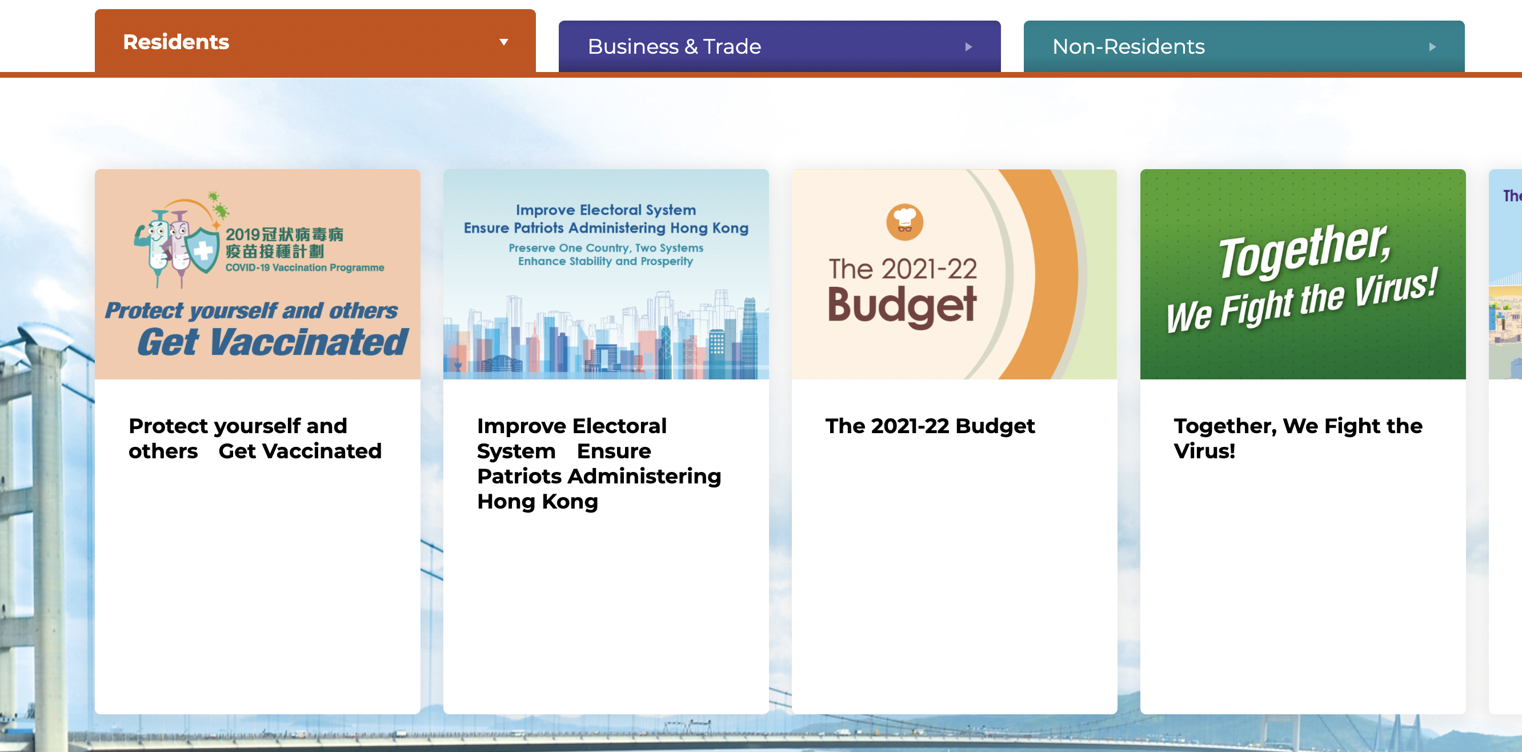
Task: Open the green Fight the Virus banner
Action: [x=1302, y=275]
